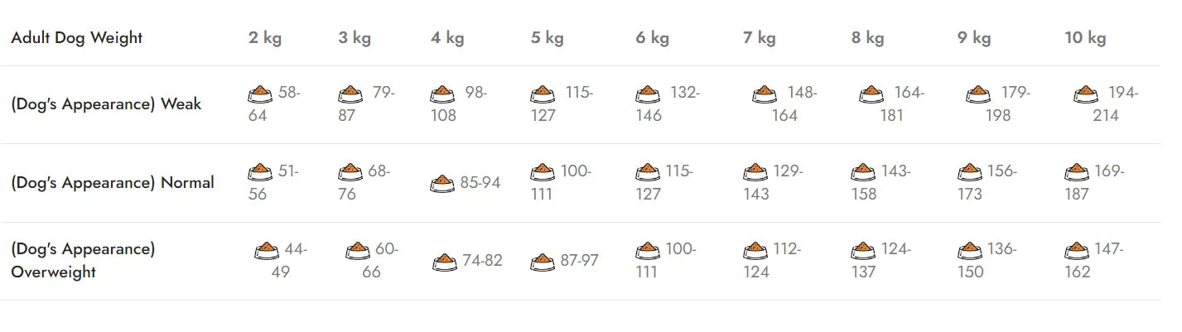Image resolution: width=1182 pixels, height=332 pixels.
Task: Click the 5 kg column header
Action: point(548,37)
